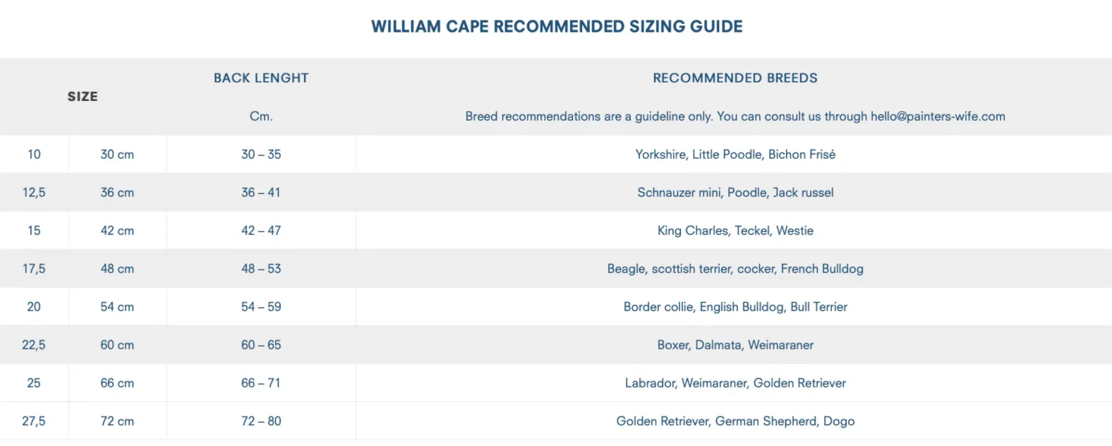1112x446 pixels.
Task: Click Schnauzer mini, Poodle, Jack russel text
Action: click(735, 193)
